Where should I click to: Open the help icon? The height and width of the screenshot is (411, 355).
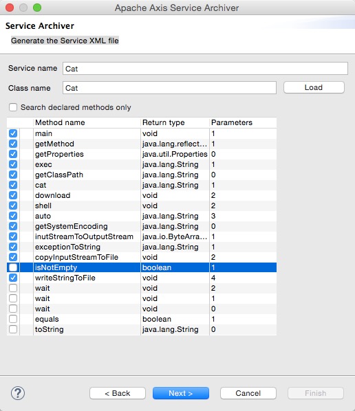[18, 393]
